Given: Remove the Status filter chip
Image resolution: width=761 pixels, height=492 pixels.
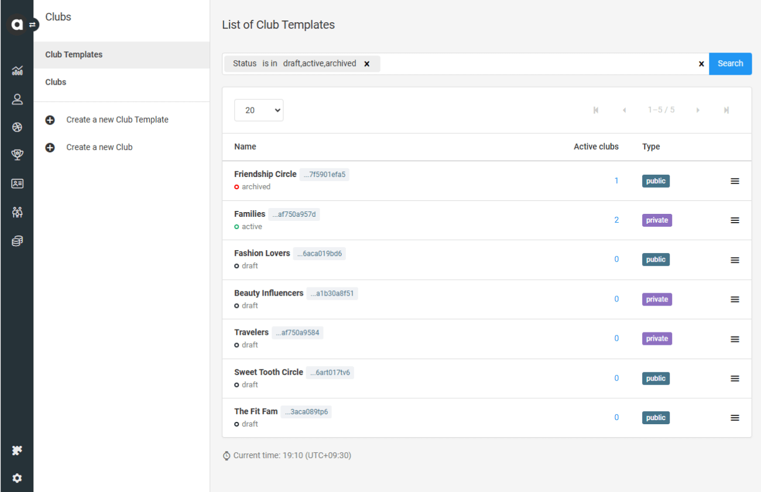Looking at the screenshot, I should [x=367, y=64].
